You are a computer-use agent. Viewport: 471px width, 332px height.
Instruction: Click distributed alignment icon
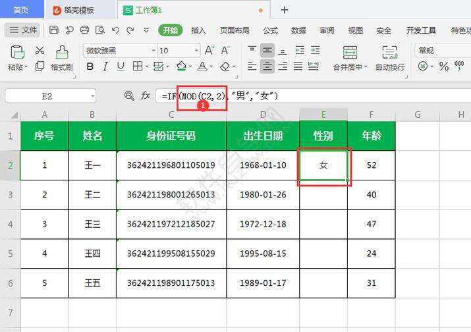(x=314, y=66)
